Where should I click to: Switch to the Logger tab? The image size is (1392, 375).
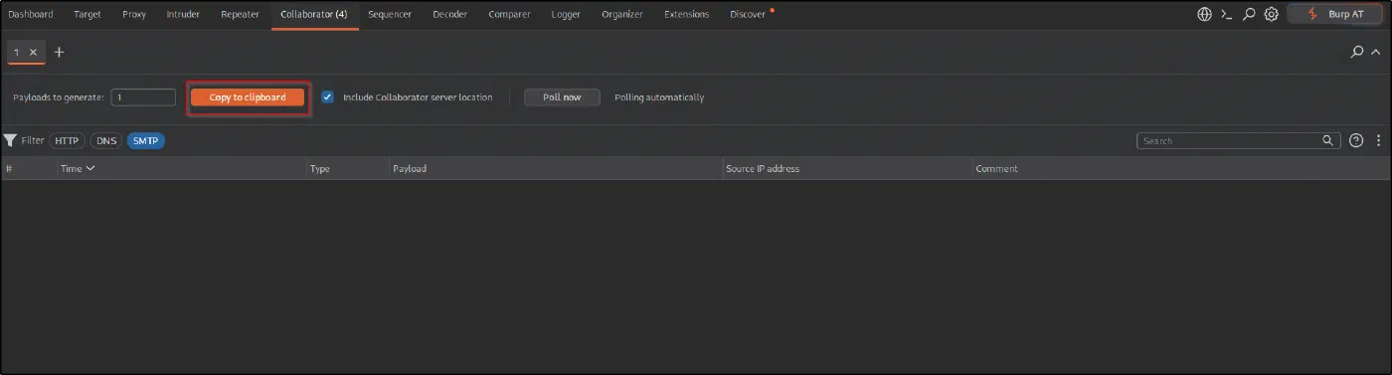[x=566, y=14]
